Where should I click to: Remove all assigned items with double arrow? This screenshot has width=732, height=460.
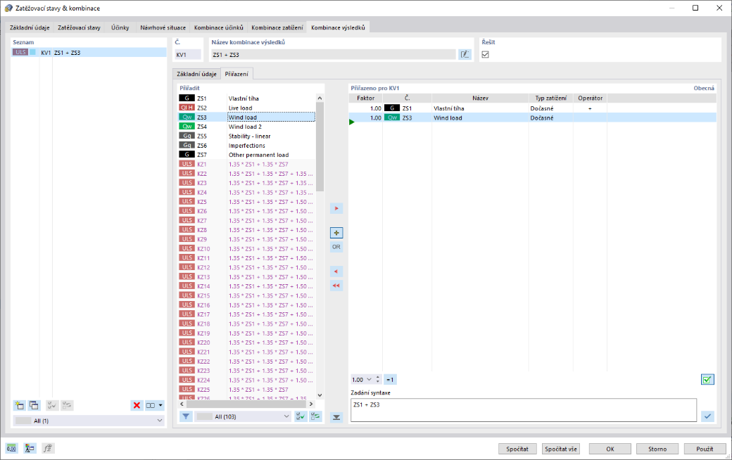click(x=336, y=286)
